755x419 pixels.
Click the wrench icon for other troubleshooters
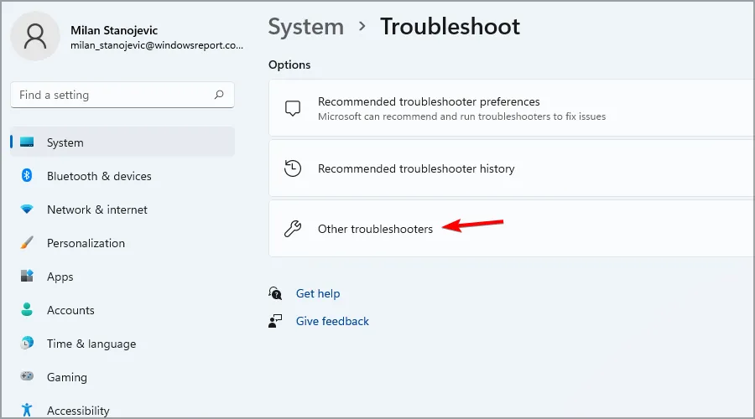[x=293, y=229]
